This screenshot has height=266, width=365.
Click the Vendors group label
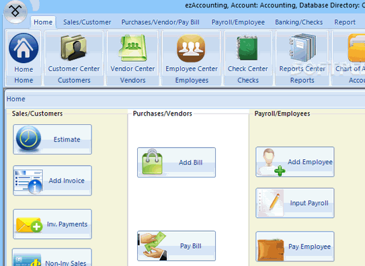pyautogui.click(x=132, y=80)
